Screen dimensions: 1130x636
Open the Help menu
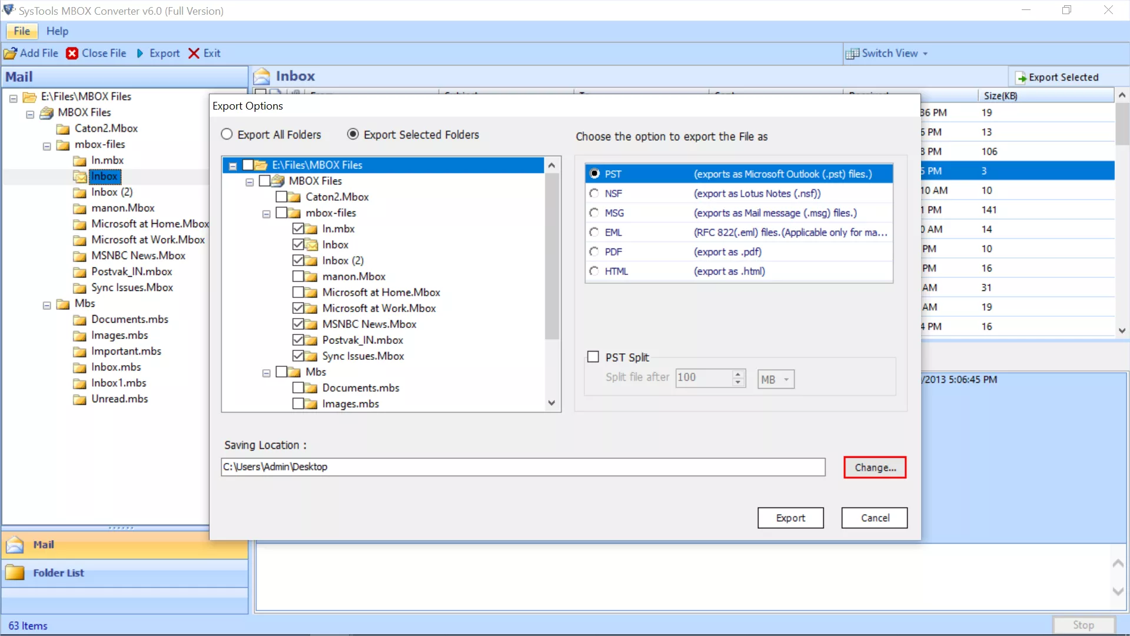pos(57,31)
